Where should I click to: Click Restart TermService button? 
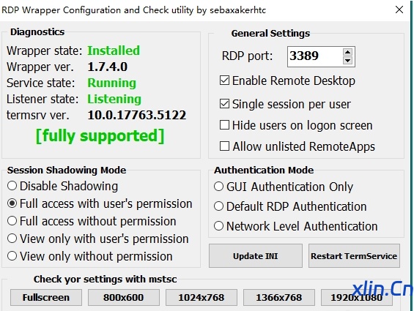[x=354, y=256]
